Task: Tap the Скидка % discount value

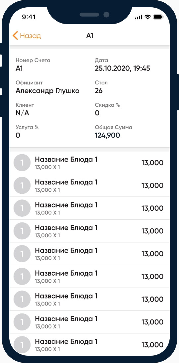Action: (97, 113)
